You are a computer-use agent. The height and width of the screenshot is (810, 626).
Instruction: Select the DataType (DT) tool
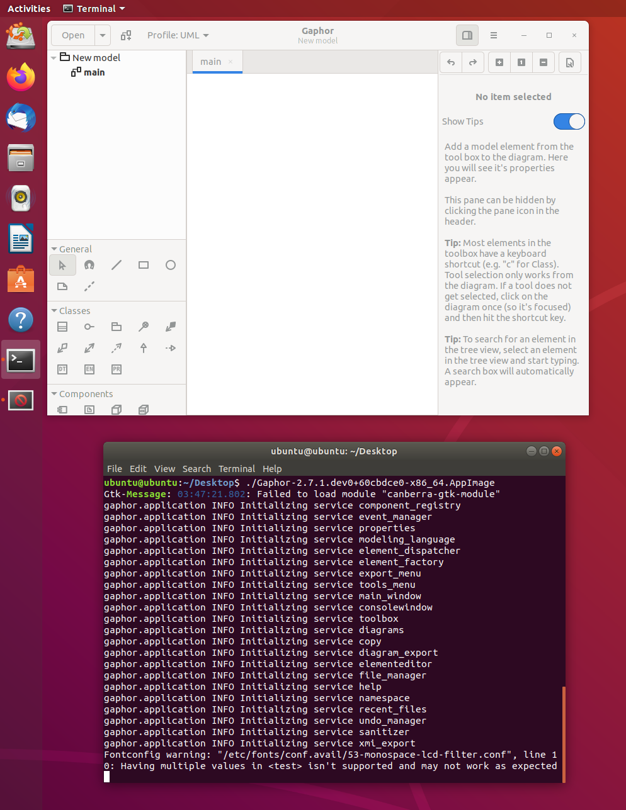62,369
